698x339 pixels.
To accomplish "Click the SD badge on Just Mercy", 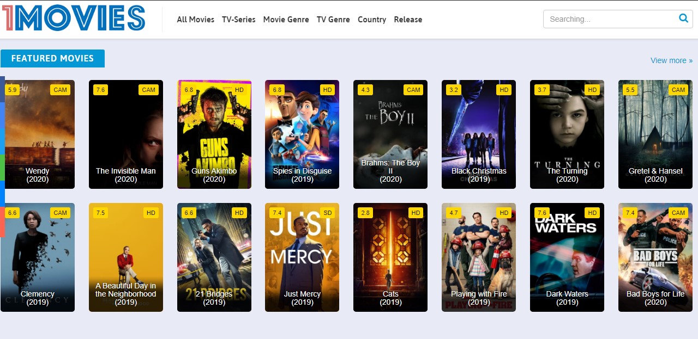I will click(x=328, y=213).
